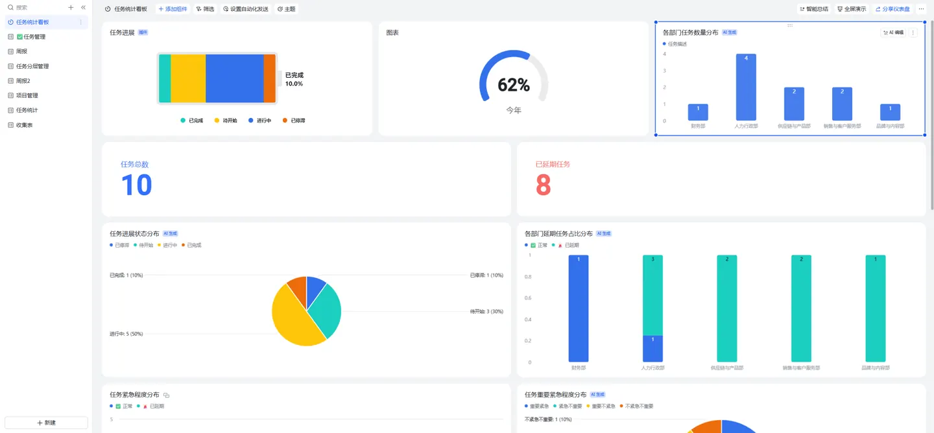This screenshot has width=934, height=433.
Task: Click the 销售与客户服务部 axis label in top chart
Action: point(842,126)
